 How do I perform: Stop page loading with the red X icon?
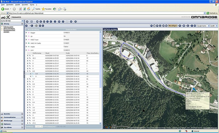click(x=20, y=9)
